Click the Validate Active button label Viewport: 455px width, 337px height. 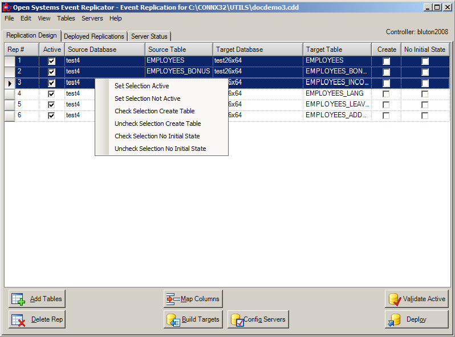pos(424,299)
